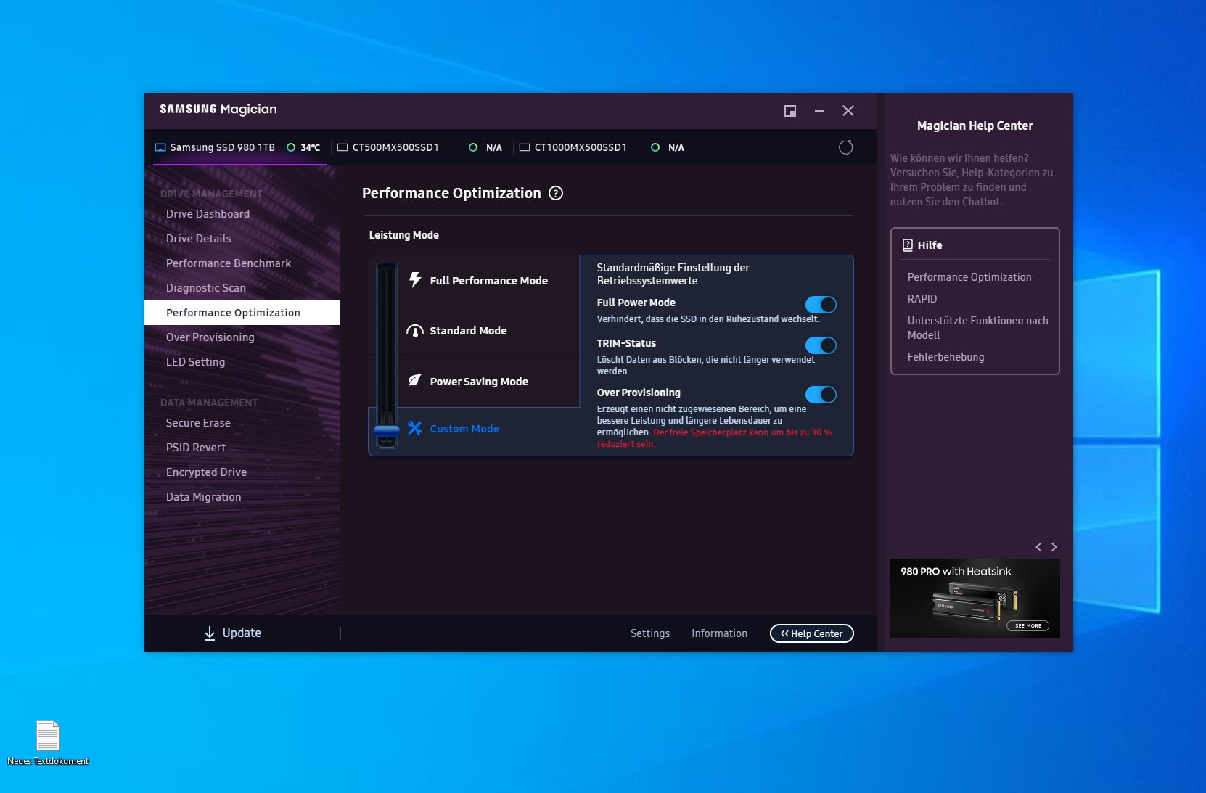This screenshot has height=793, width=1206.
Task: Show previous ad with left chevron
Action: click(x=1038, y=547)
